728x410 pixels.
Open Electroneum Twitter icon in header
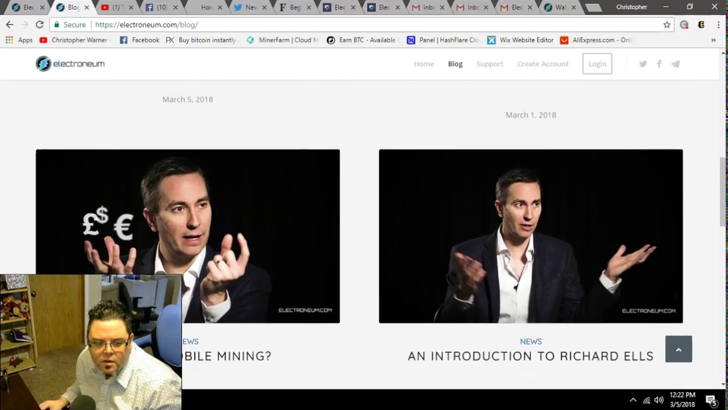pyautogui.click(x=643, y=64)
